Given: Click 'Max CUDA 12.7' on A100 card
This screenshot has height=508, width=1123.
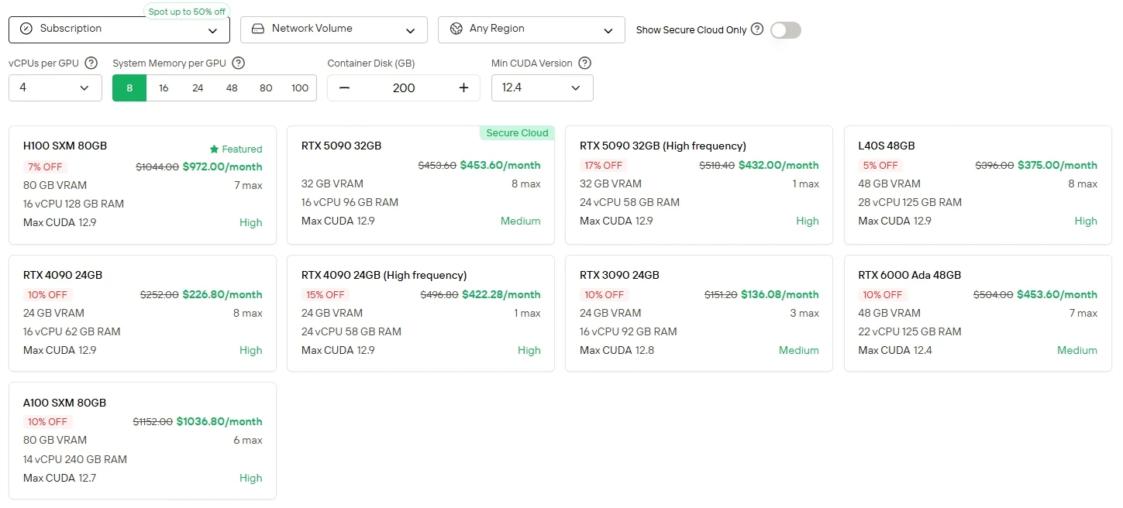Looking at the screenshot, I should [x=60, y=478].
